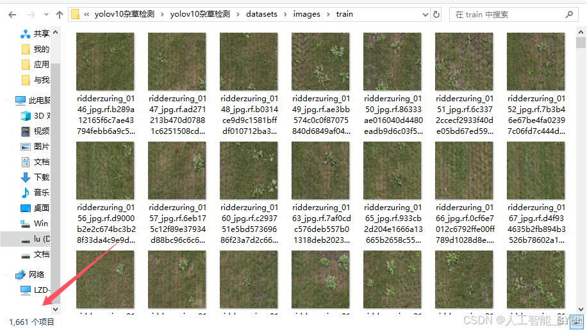Select thumbnail ridderzuring_0163_jpg.rf.7af0cd
The image size is (587, 330).
(320, 170)
